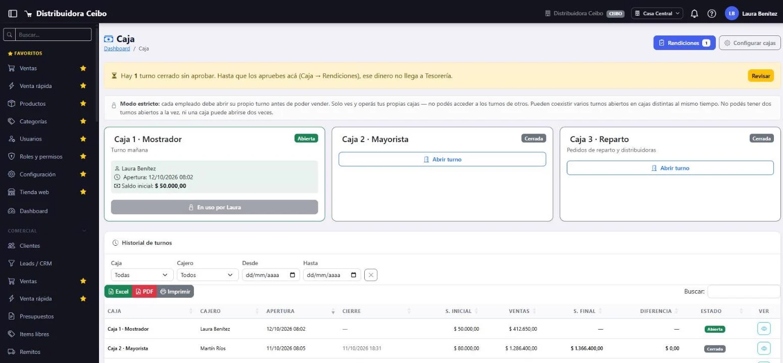View details of Caja 1 · Mostrador row
The image size is (783, 363).
pyautogui.click(x=764, y=329)
